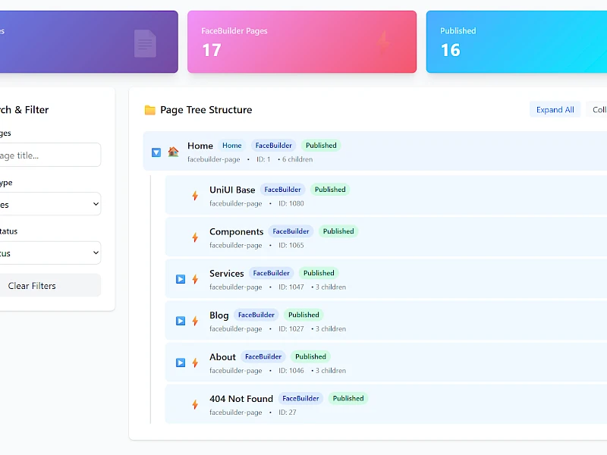
Task: Click the lightning bolt next to Blog
Action: (x=195, y=320)
